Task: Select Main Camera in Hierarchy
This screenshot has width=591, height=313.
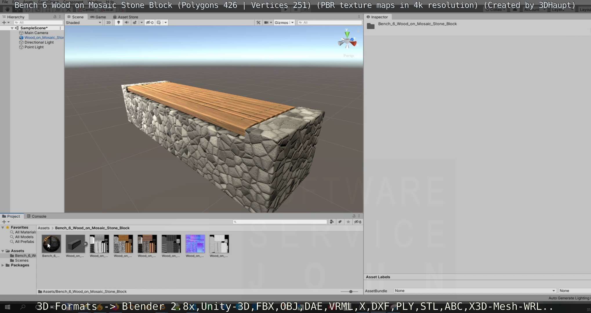Action: coord(36,33)
